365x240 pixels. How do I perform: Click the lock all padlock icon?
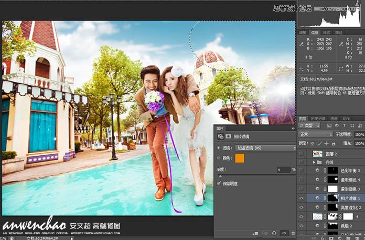click(x=334, y=143)
